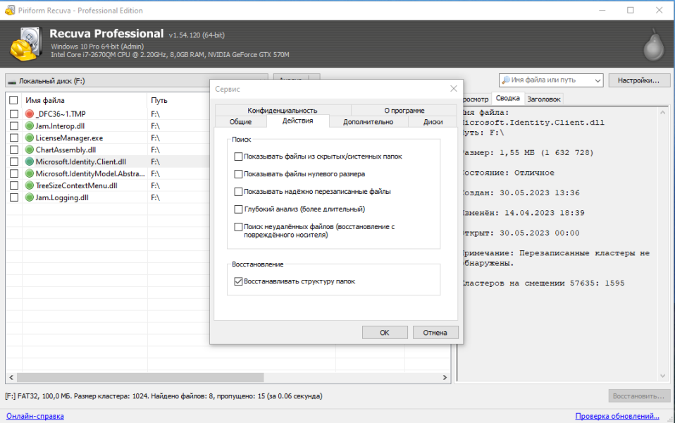Close the Сервис dialog with X
The image size is (675, 423).
point(453,88)
